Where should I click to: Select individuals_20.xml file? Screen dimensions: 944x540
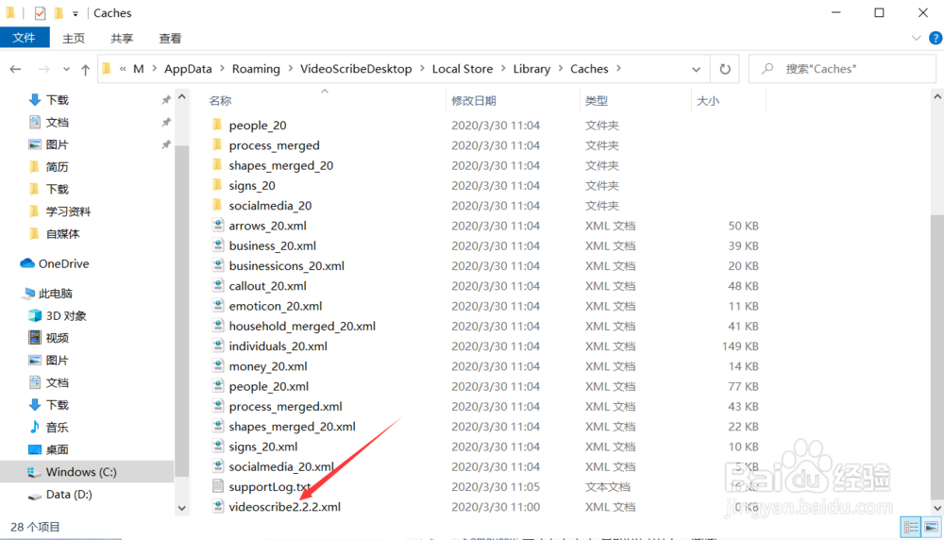point(278,346)
